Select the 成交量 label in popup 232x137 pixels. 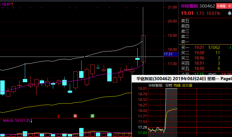point(187,85)
